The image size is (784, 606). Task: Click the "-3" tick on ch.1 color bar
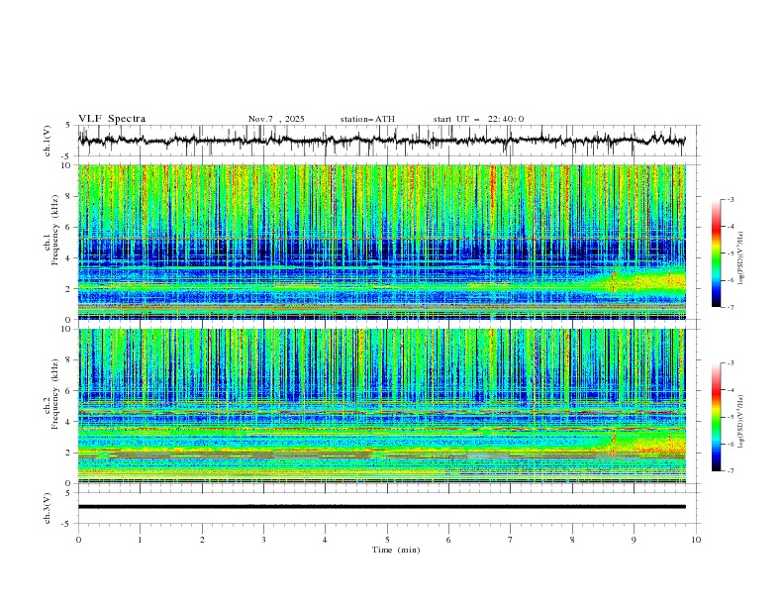pos(730,199)
